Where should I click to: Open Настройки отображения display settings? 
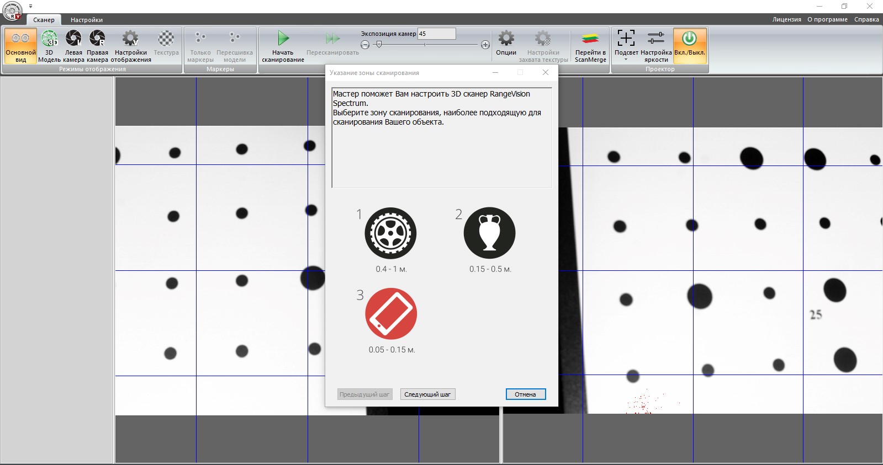coord(131,45)
